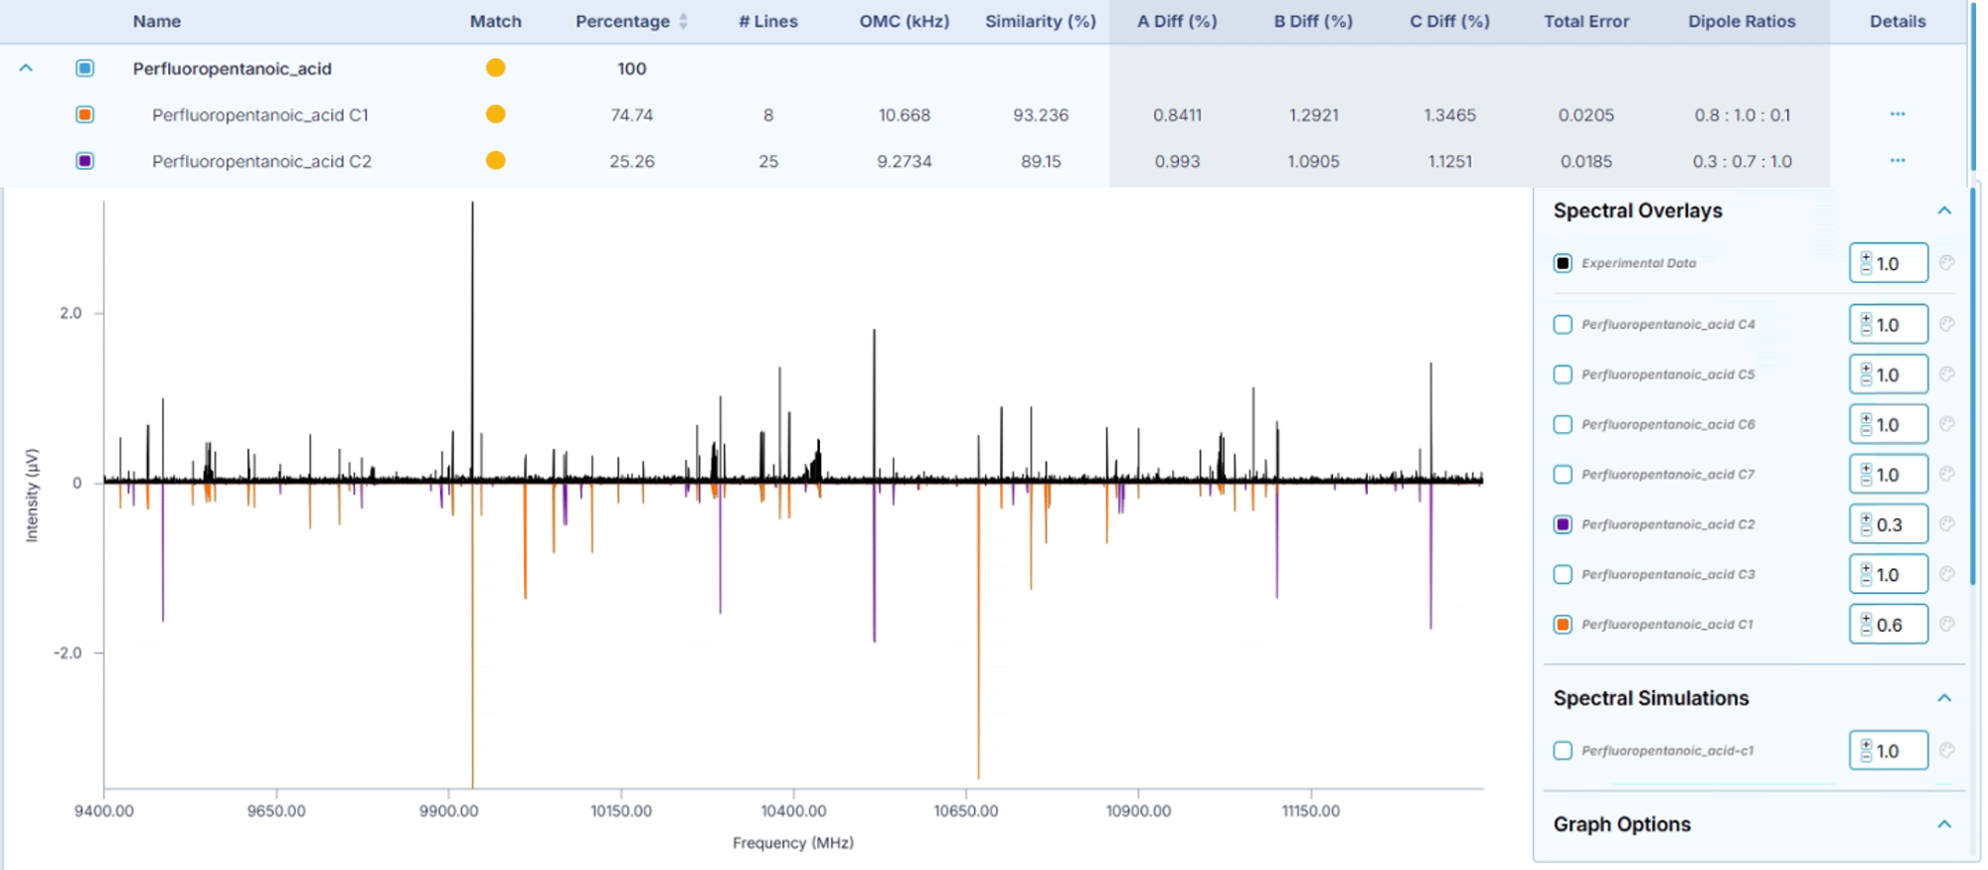
Task: Select the Perfluoropentanoic_acid C1 row name
Action: point(260,115)
